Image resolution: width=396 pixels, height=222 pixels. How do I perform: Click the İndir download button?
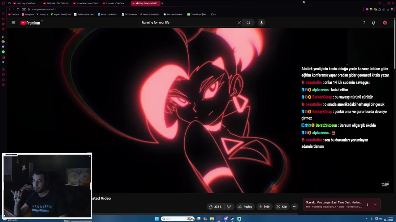[264, 207]
